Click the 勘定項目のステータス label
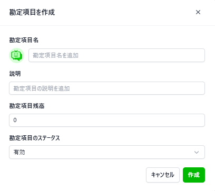215x191 pixels. tap(34, 138)
